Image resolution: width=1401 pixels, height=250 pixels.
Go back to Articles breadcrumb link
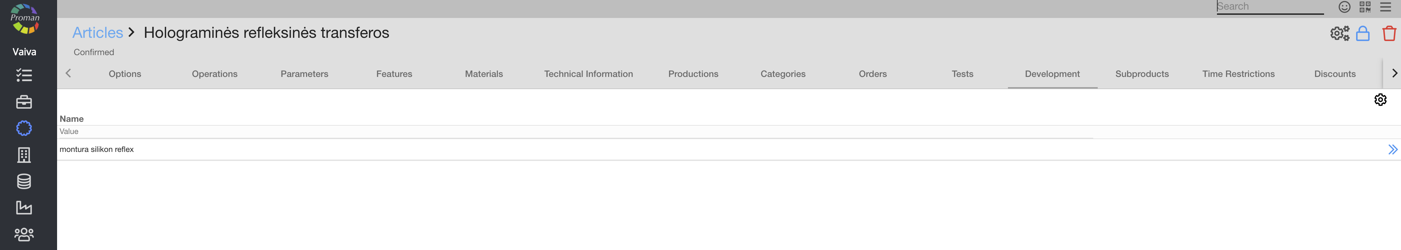(98, 33)
